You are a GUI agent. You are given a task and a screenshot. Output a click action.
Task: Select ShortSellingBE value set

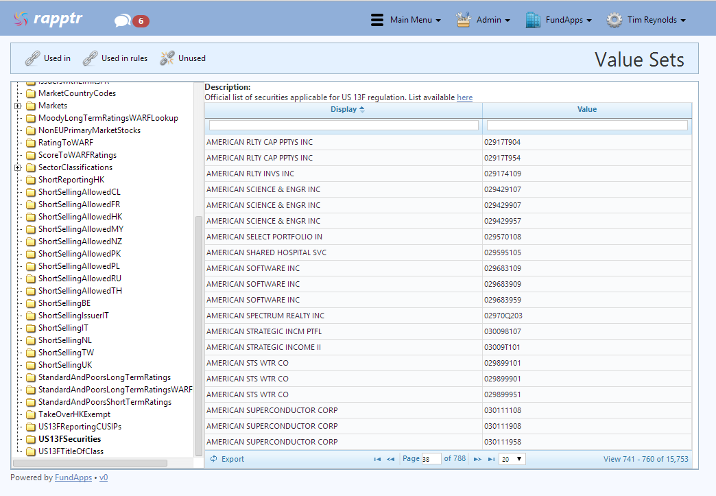64,303
